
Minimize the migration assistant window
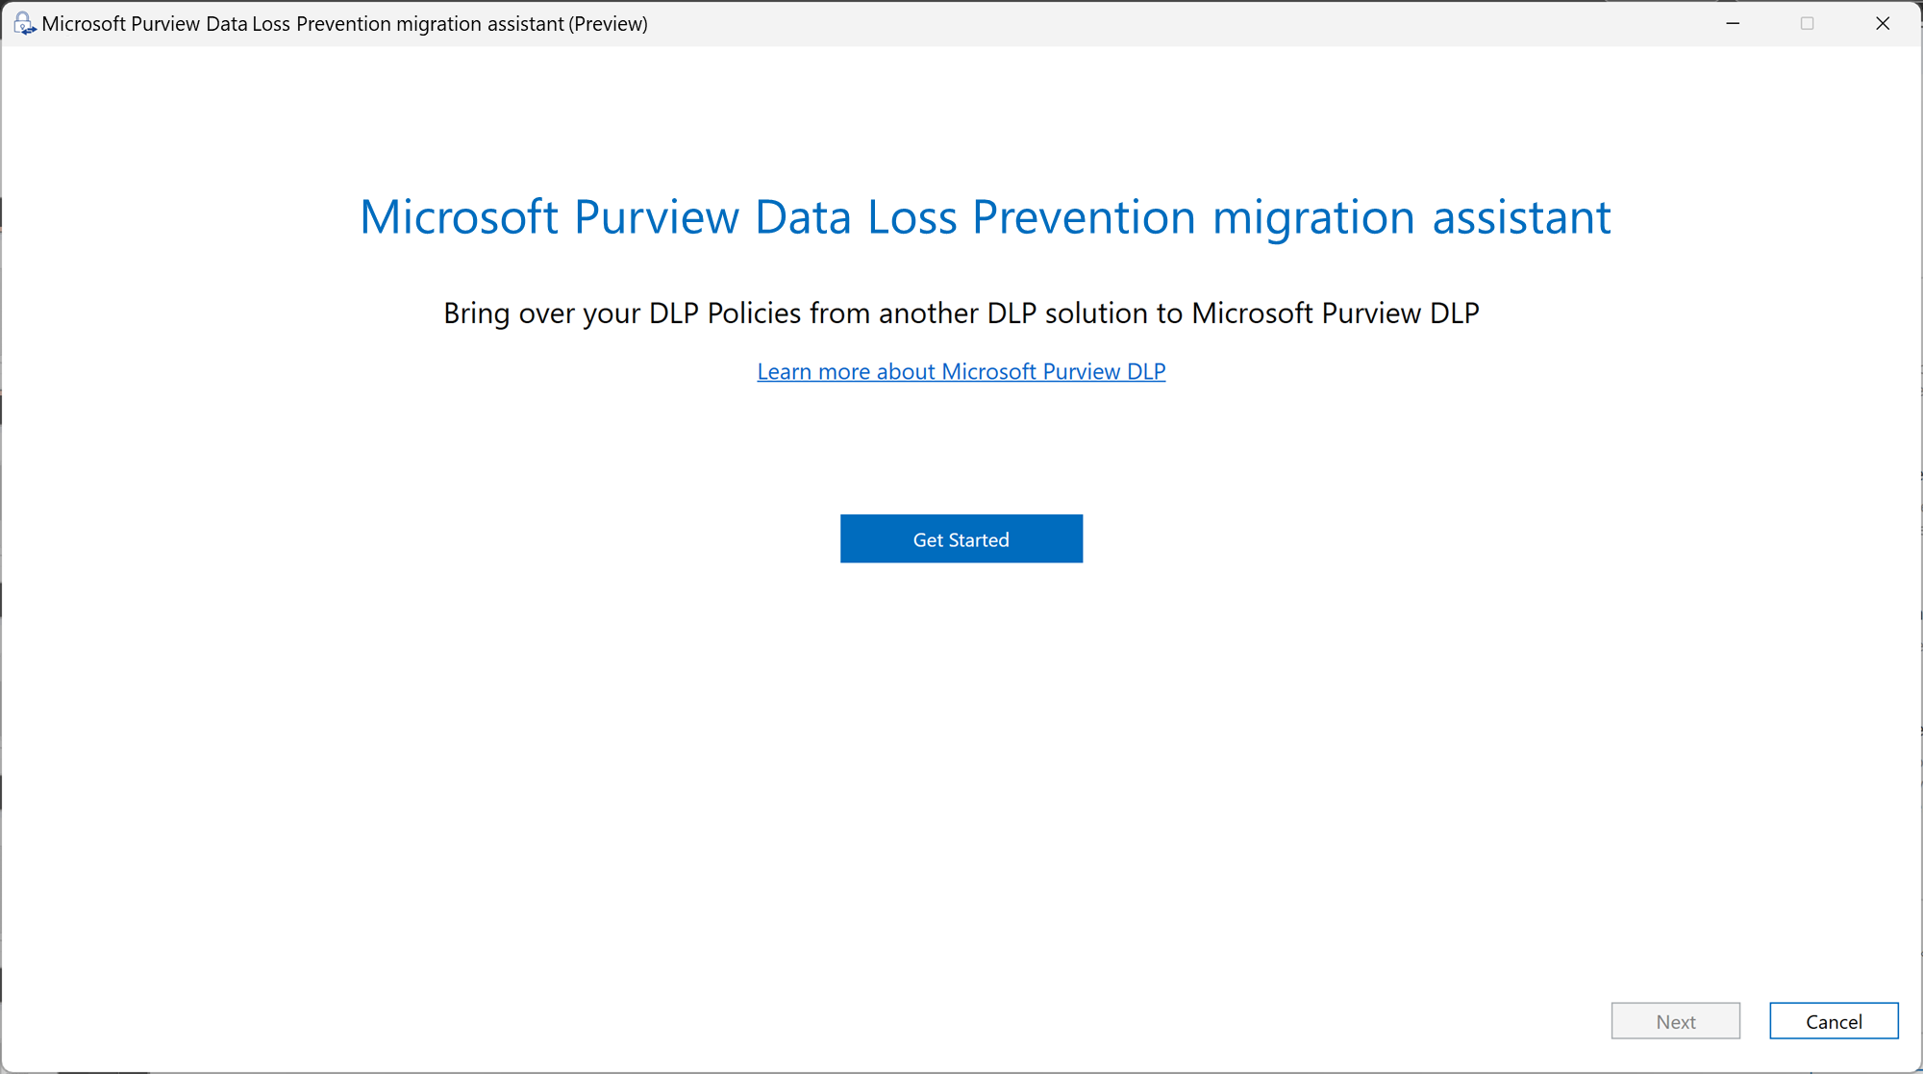(1733, 23)
